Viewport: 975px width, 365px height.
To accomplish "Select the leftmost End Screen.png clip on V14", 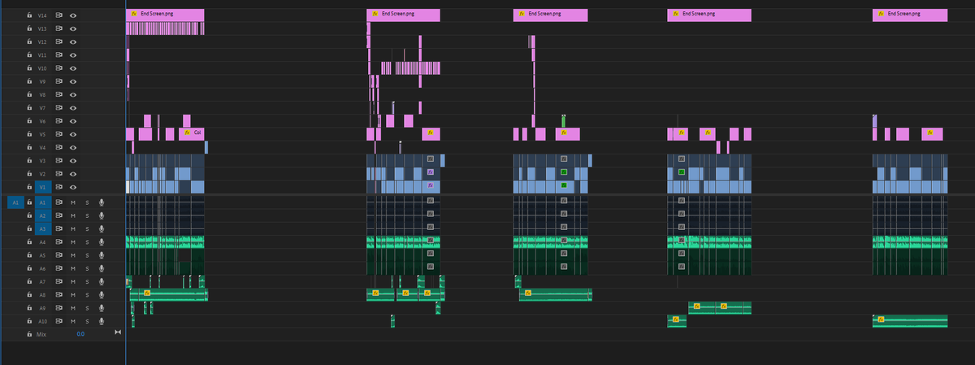I will (165, 15).
